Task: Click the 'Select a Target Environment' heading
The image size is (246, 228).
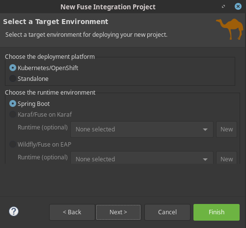Action: [x=55, y=22]
